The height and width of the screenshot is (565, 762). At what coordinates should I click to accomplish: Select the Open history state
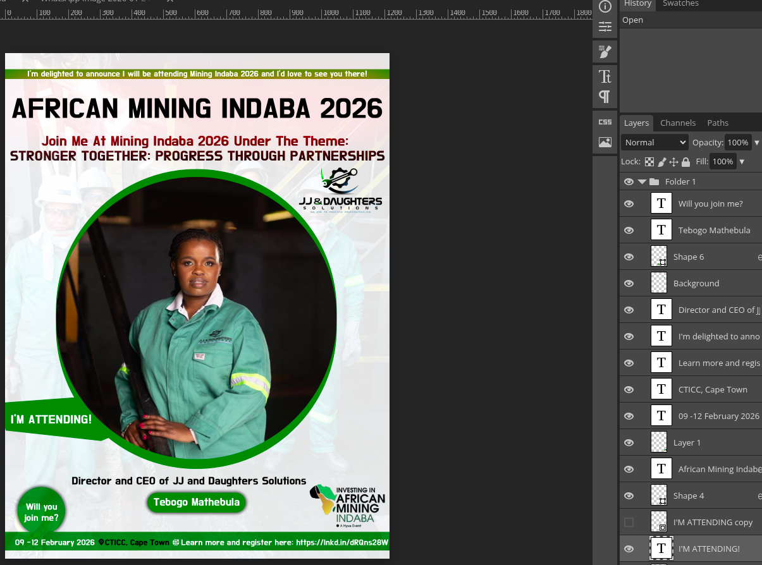click(x=633, y=20)
